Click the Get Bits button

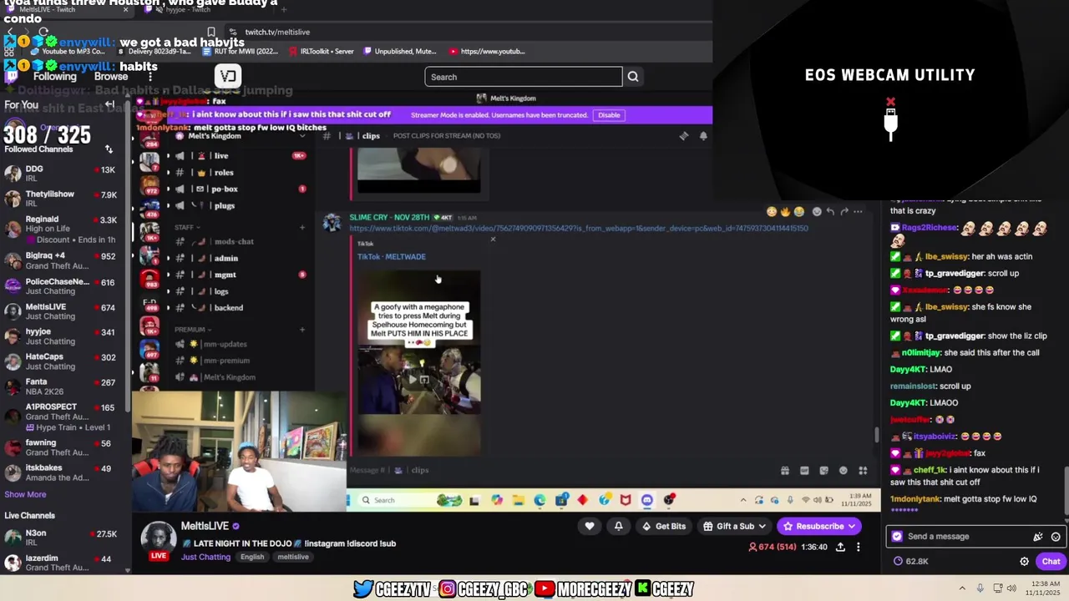663,526
